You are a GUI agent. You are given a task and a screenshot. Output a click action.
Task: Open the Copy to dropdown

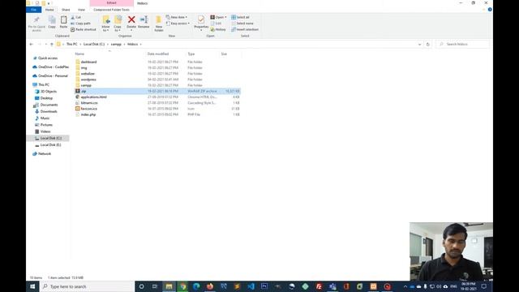118,24
